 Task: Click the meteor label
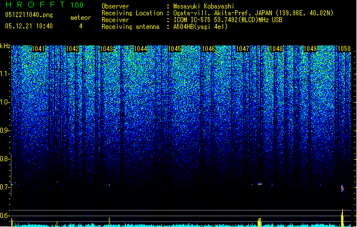click(x=81, y=18)
